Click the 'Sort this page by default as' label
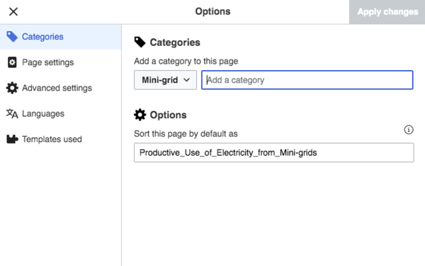The height and width of the screenshot is (266, 425). point(186,134)
